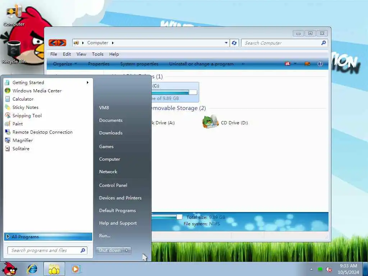Image resolution: width=368 pixels, height=276 pixels.
Task: Open the VM8 user folder
Action: tap(104, 107)
